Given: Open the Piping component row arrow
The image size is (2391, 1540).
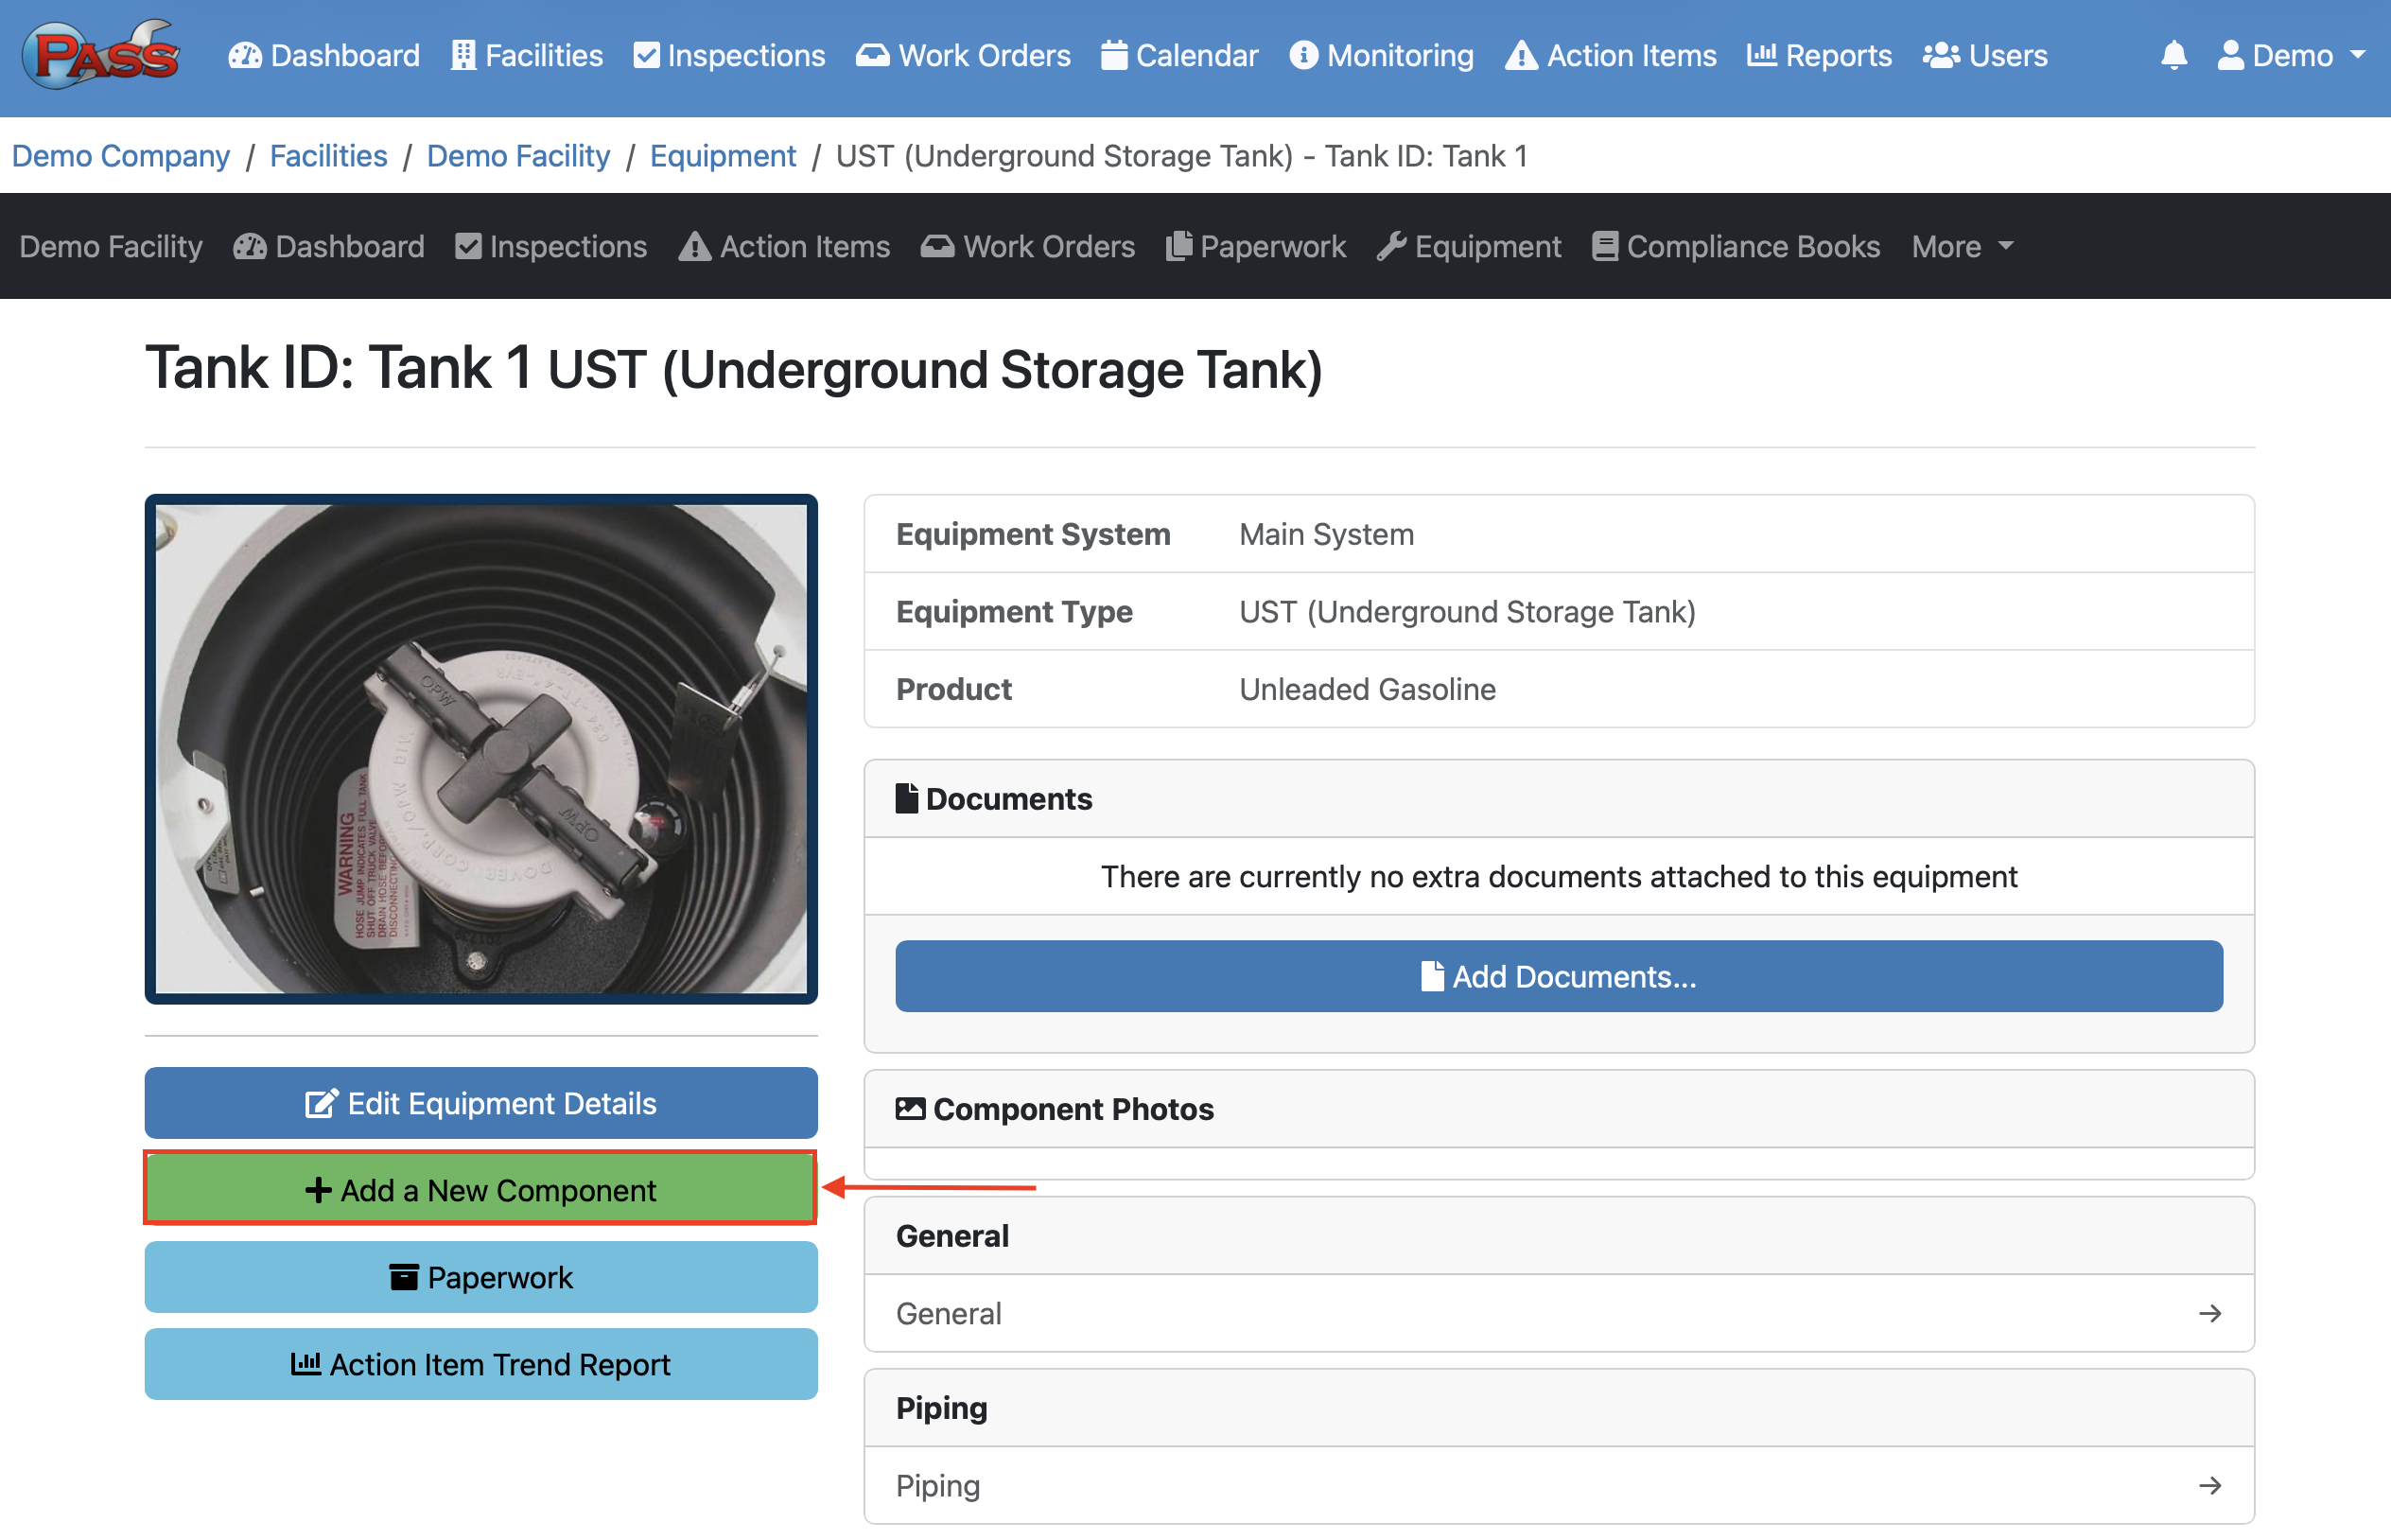Looking at the screenshot, I should pyautogui.click(x=2209, y=1485).
